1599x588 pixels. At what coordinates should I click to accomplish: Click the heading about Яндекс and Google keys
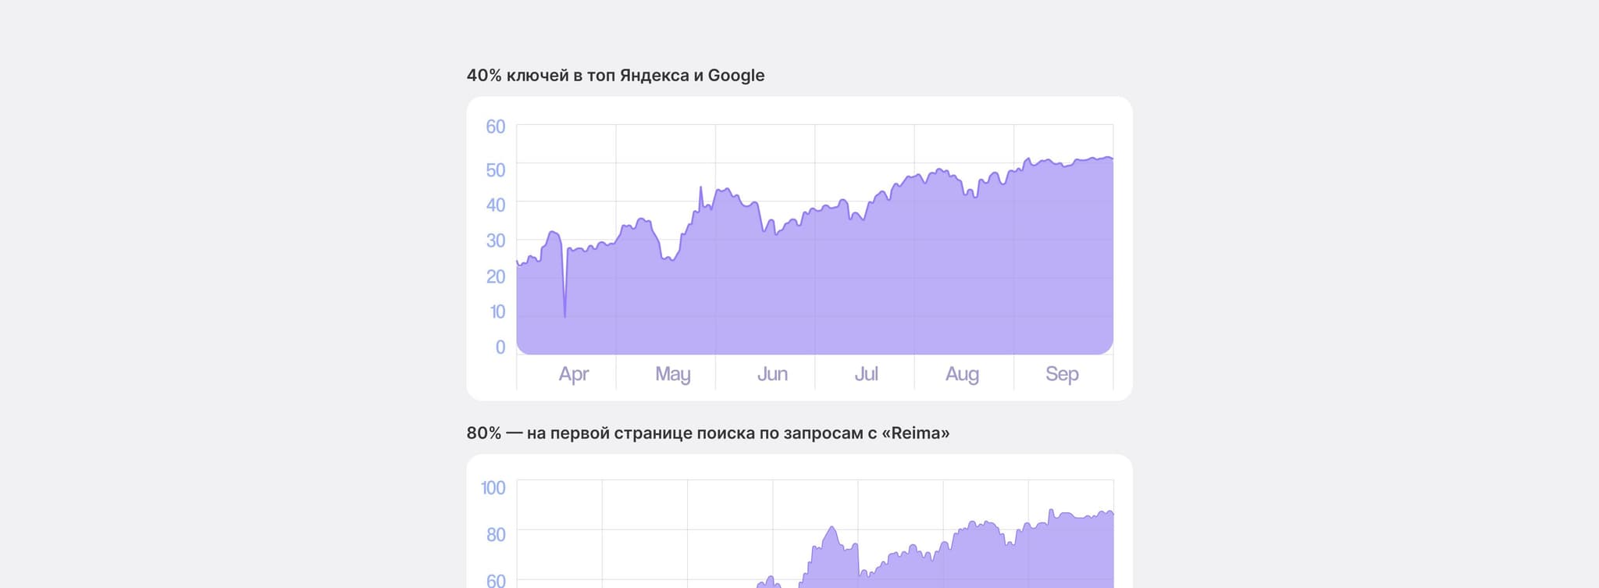(x=615, y=76)
